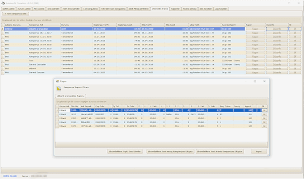
Task: Maximize the Rapor dialog window
Action: coord(255,81)
